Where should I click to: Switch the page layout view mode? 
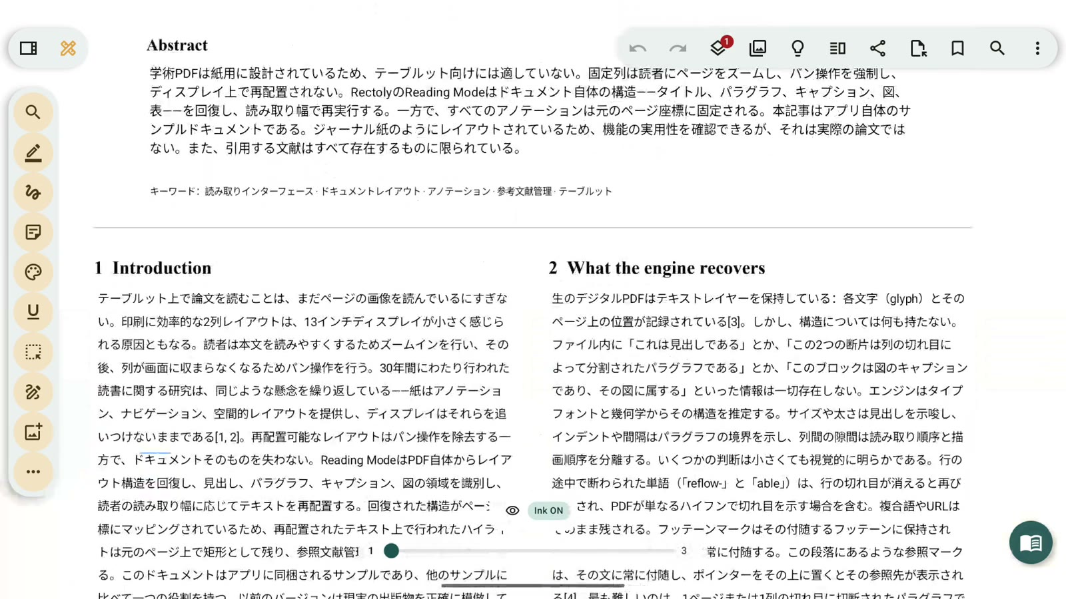tap(837, 48)
